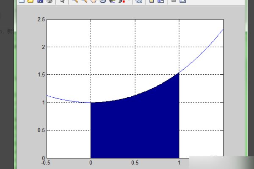Insert a colorbar using the toolbar icon
The height and width of the screenshot is (169, 254).
151,1
